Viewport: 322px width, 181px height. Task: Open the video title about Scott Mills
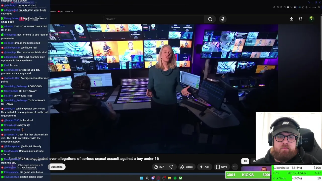pyautogui.click(x=84, y=159)
